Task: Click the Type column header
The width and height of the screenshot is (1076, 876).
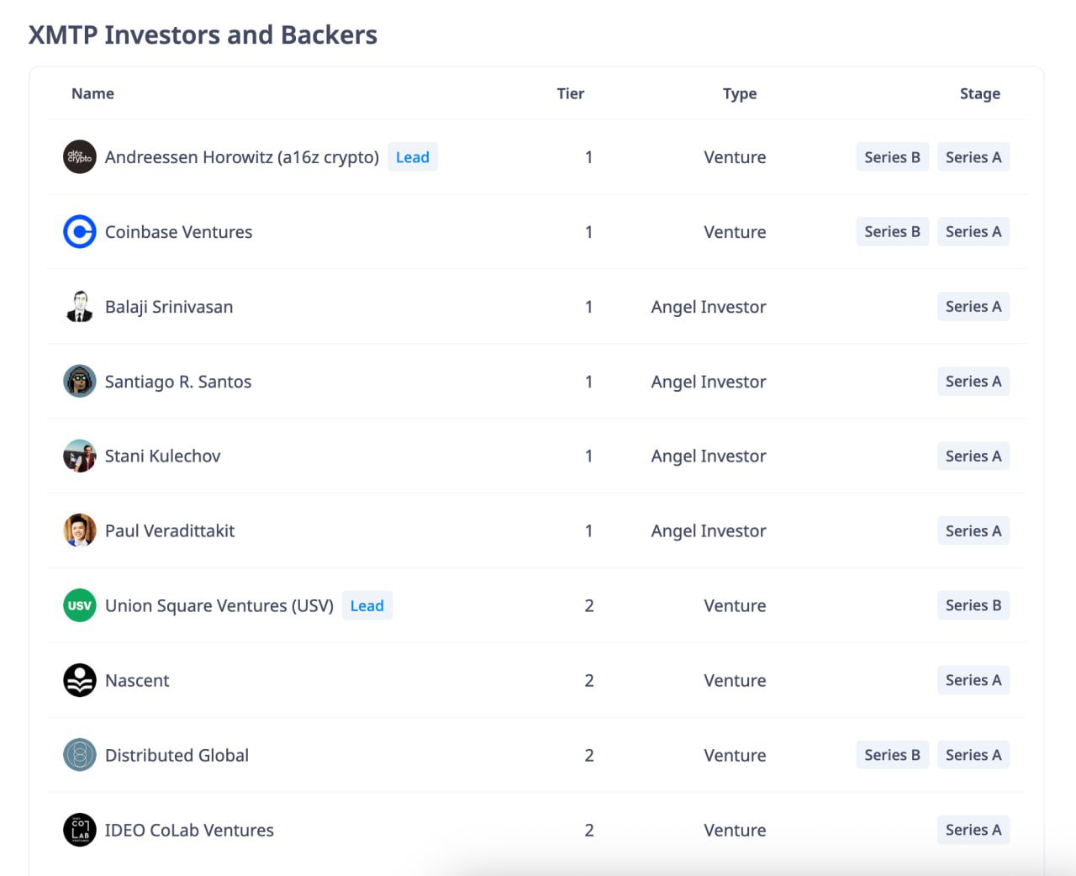Action: [740, 93]
